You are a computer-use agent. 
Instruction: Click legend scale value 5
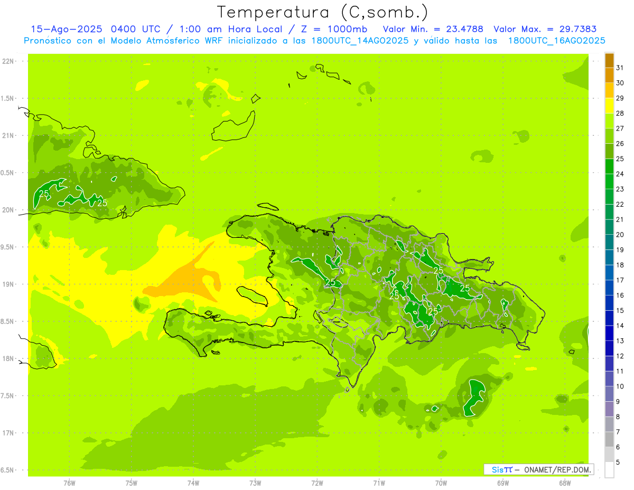pos(618,463)
